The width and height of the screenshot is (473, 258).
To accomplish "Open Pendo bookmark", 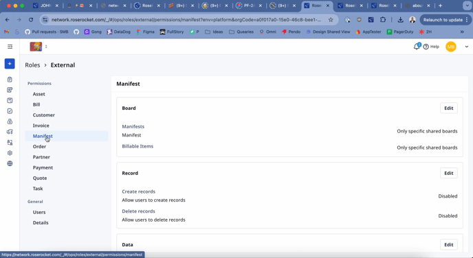I will [x=291, y=32].
